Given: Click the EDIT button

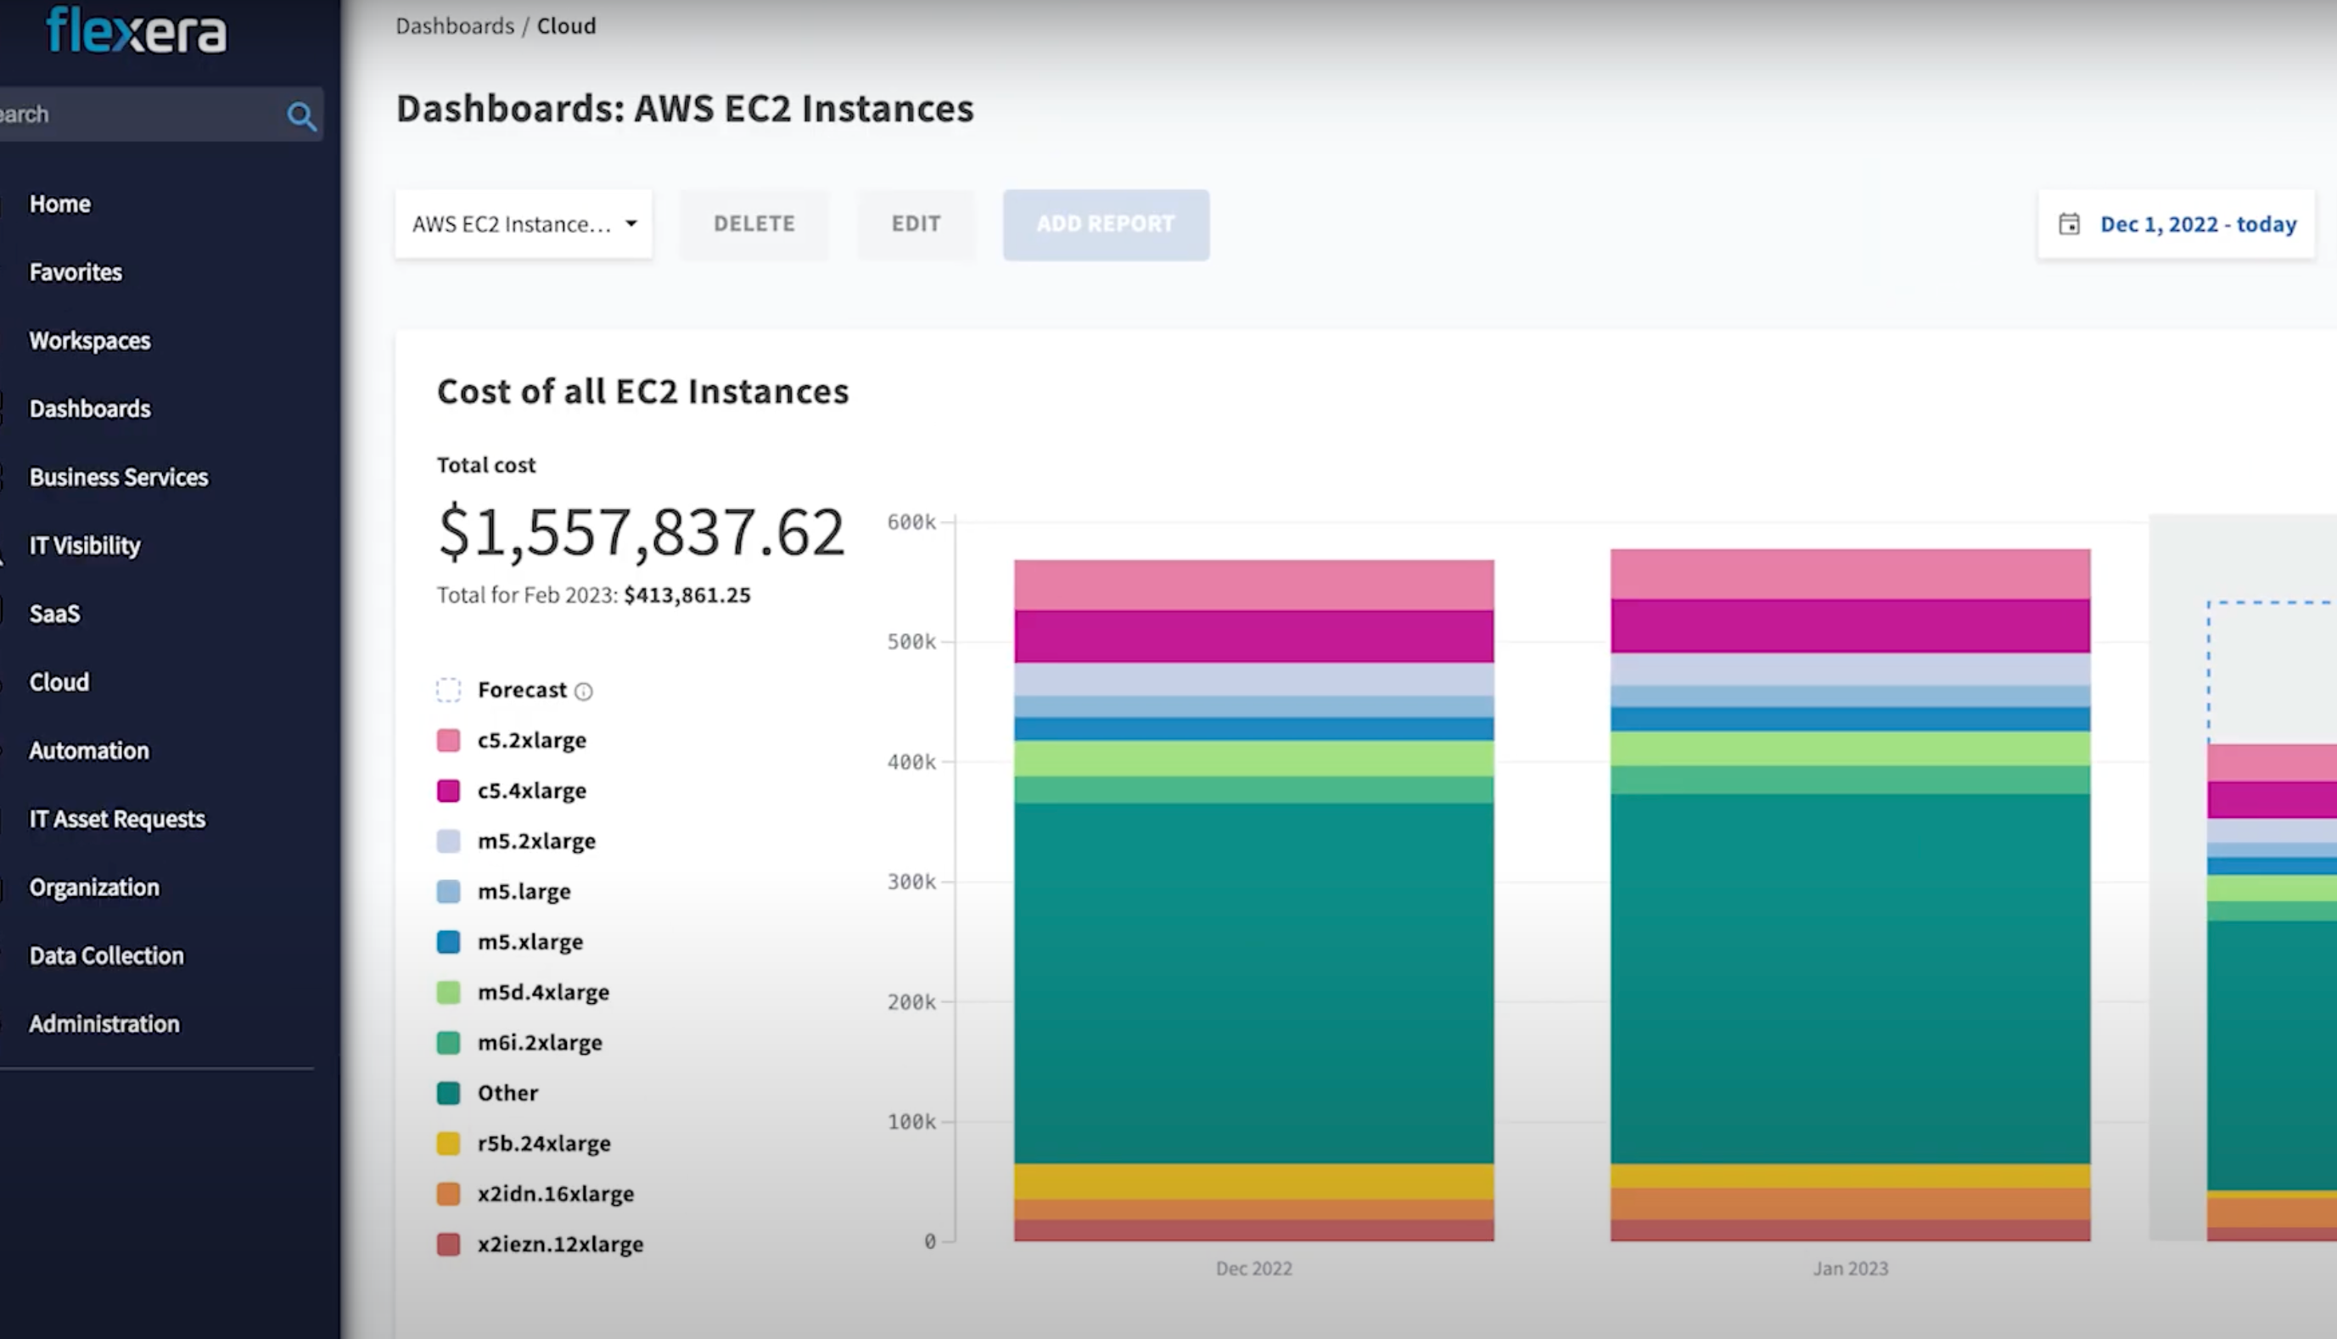Looking at the screenshot, I should coord(915,224).
